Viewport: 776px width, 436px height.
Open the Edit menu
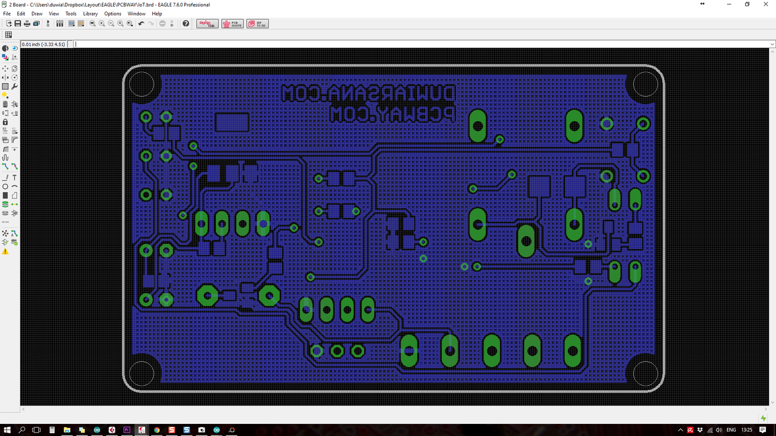tap(21, 14)
